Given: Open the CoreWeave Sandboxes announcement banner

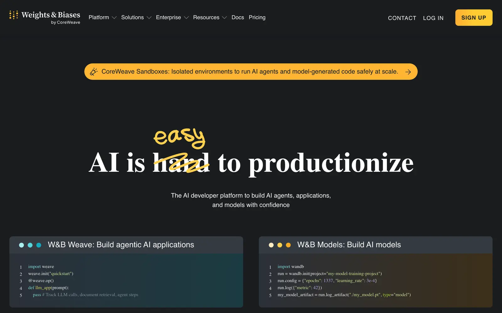Looking at the screenshot, I should pos(251,72).
